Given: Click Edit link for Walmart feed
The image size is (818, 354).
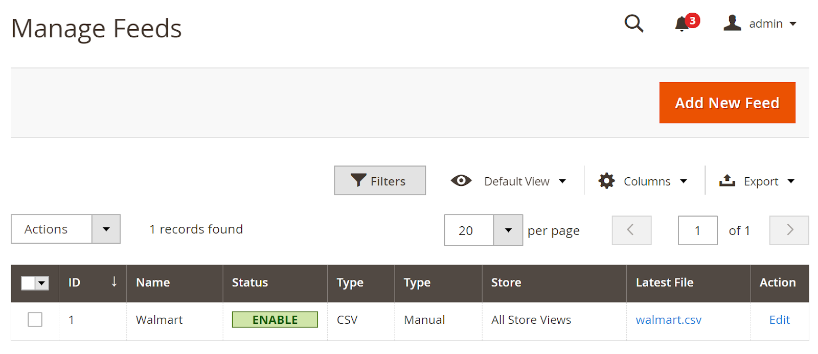Looking at the screenshot, I should [x=780, y=320].
